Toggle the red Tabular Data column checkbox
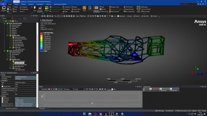The height and width of the screenshot is (116, 207). (x=151, y=89)
